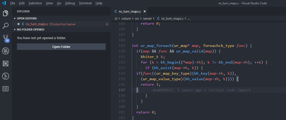This screenshot has width=286, height=120.
Task: Select ns_turn_maps.c in Open Editors
Action: [x=37, y=24]
